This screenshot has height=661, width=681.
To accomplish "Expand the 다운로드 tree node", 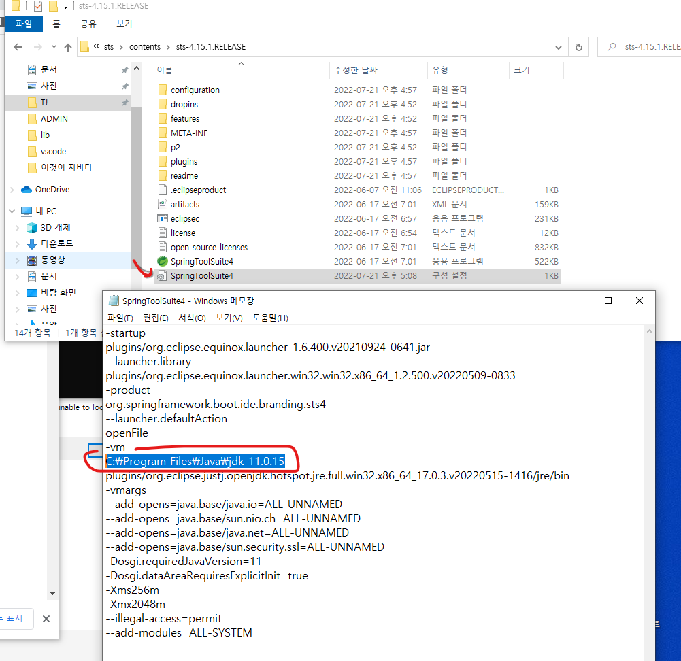I will point(18,244).
